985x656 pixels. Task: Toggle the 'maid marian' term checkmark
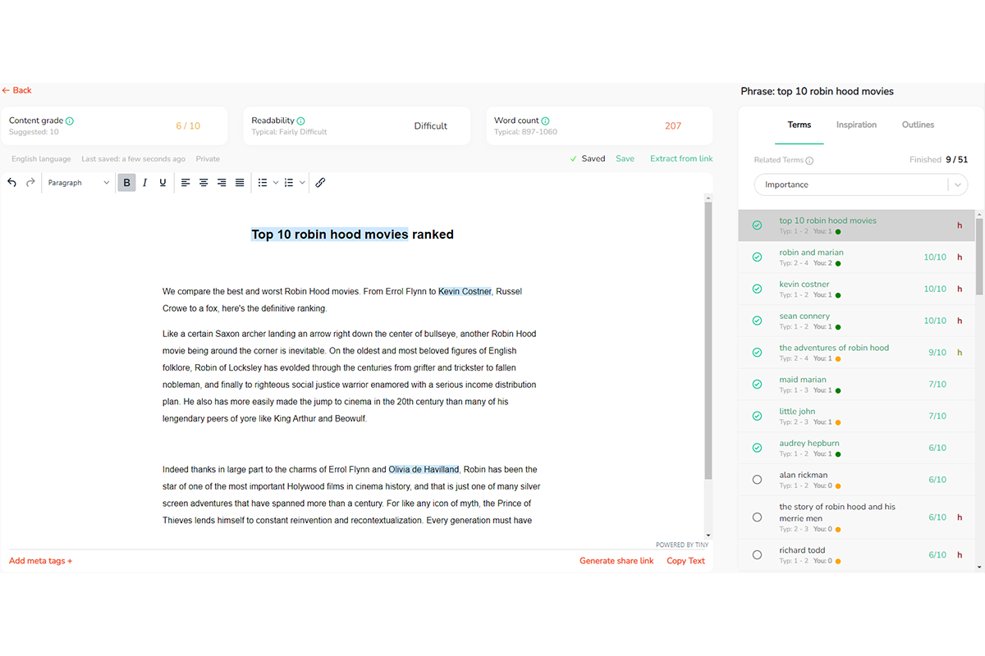click(x=757, y=384)
